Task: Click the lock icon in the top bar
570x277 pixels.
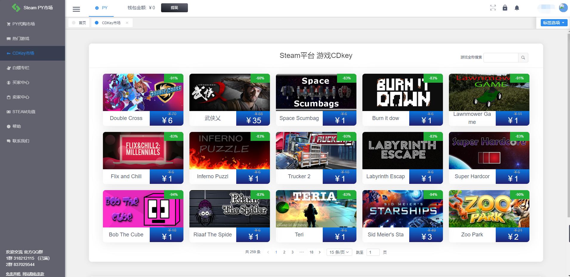Action: (x=505, y=7)
